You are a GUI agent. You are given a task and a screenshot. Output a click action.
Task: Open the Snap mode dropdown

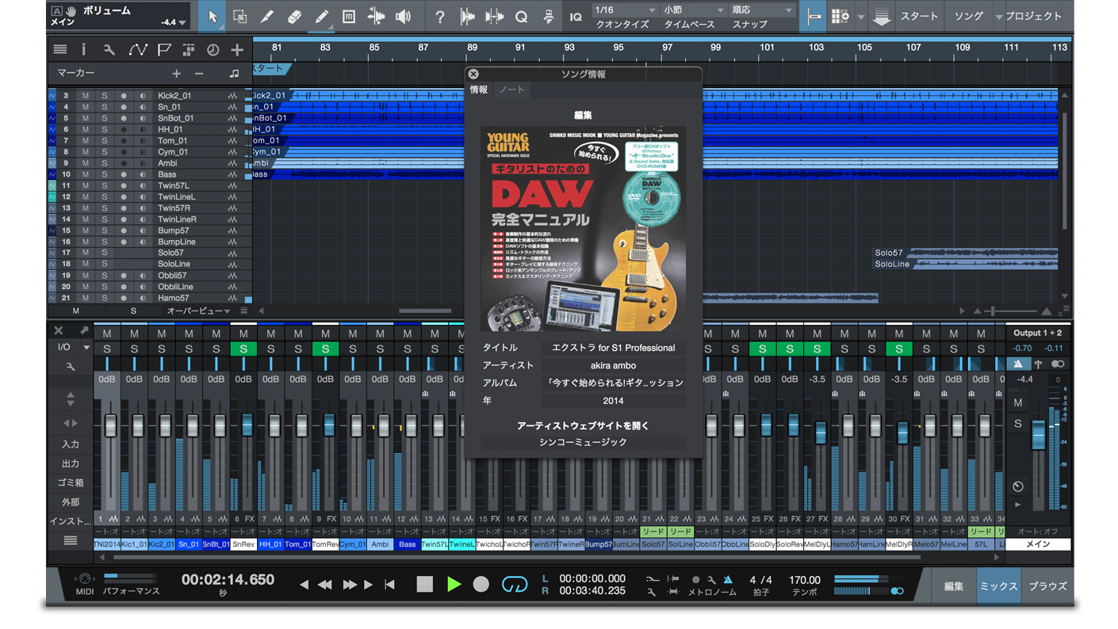(761, 10)
